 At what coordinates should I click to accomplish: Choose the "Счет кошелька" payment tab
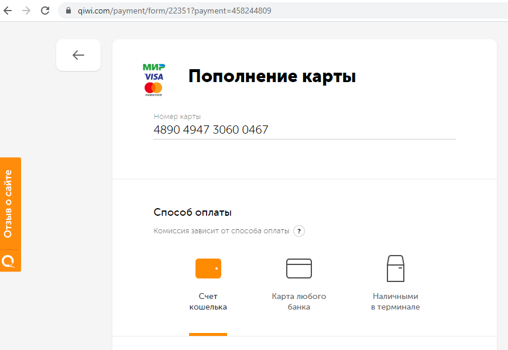(208, 301)
